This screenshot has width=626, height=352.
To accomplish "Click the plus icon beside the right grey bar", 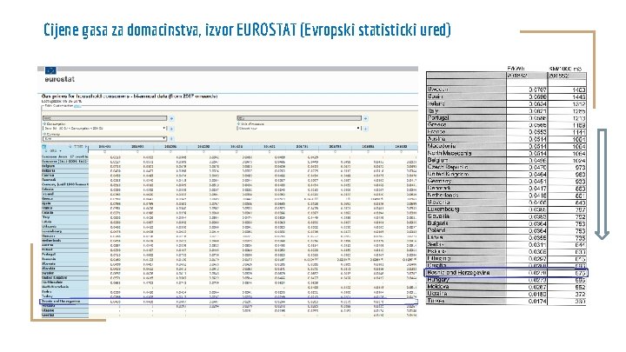I will [x=365, y=118].
